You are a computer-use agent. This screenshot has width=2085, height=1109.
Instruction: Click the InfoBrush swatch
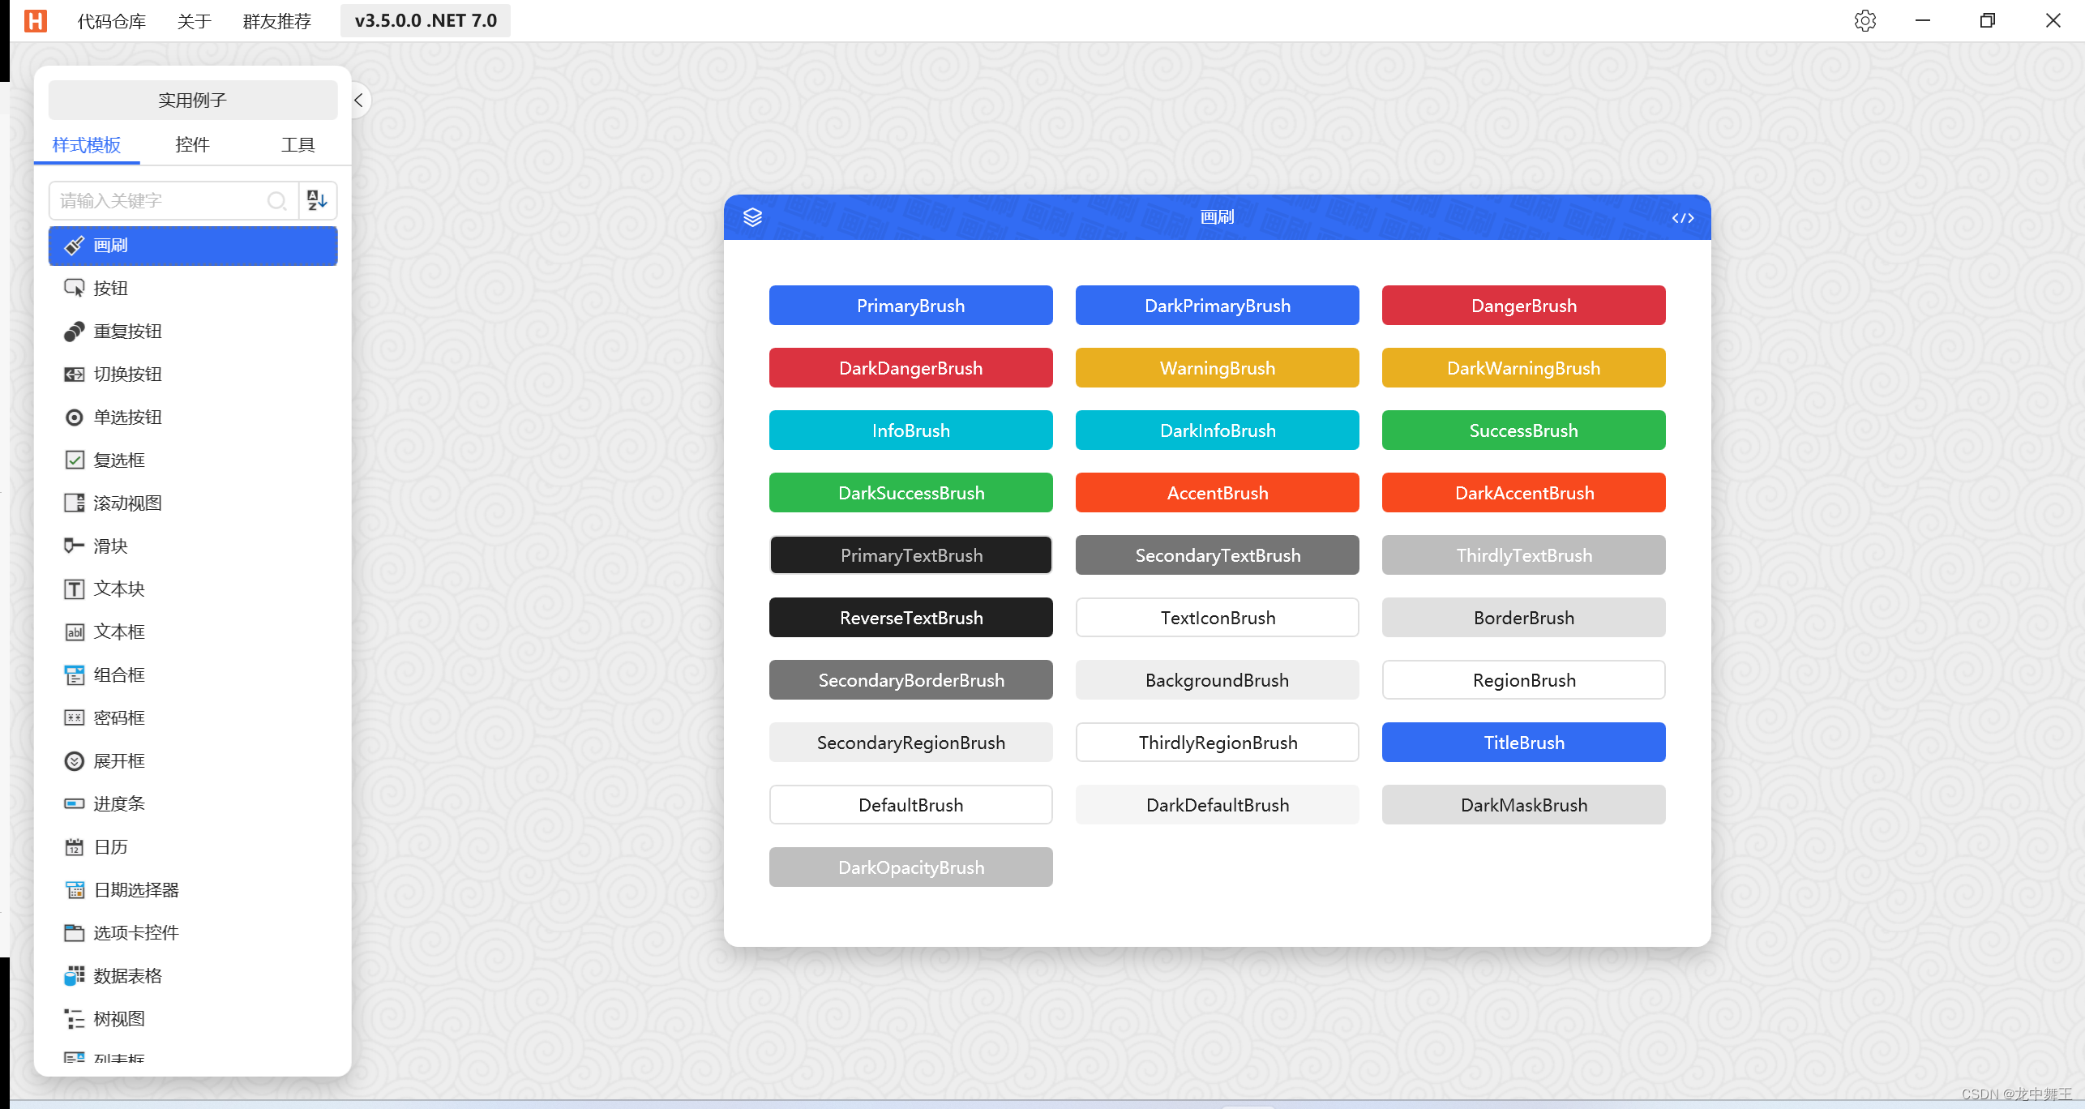(910, 430)
